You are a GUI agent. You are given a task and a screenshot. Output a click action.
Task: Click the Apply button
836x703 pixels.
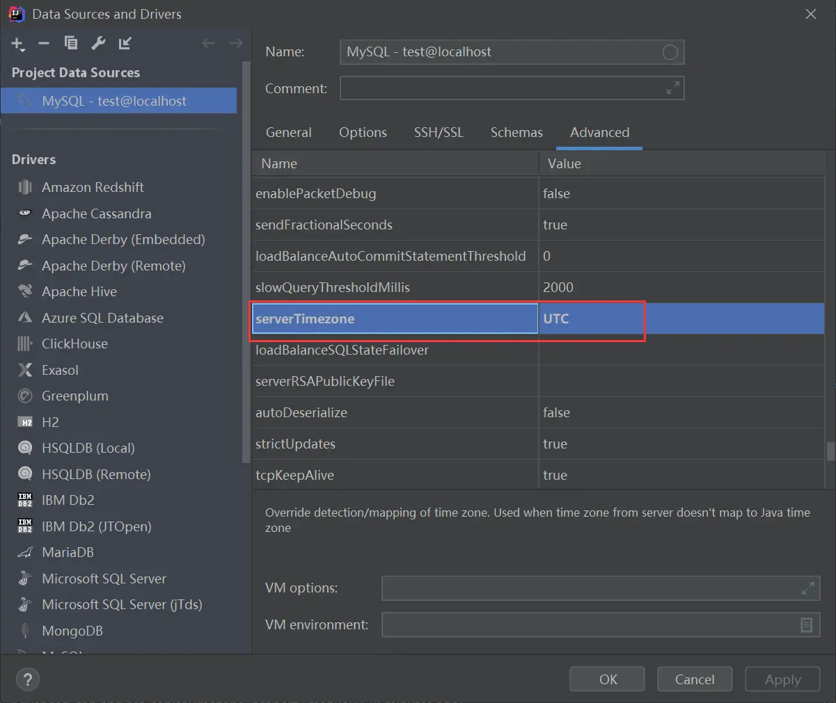pyautogui.click(x=782, y=679)
